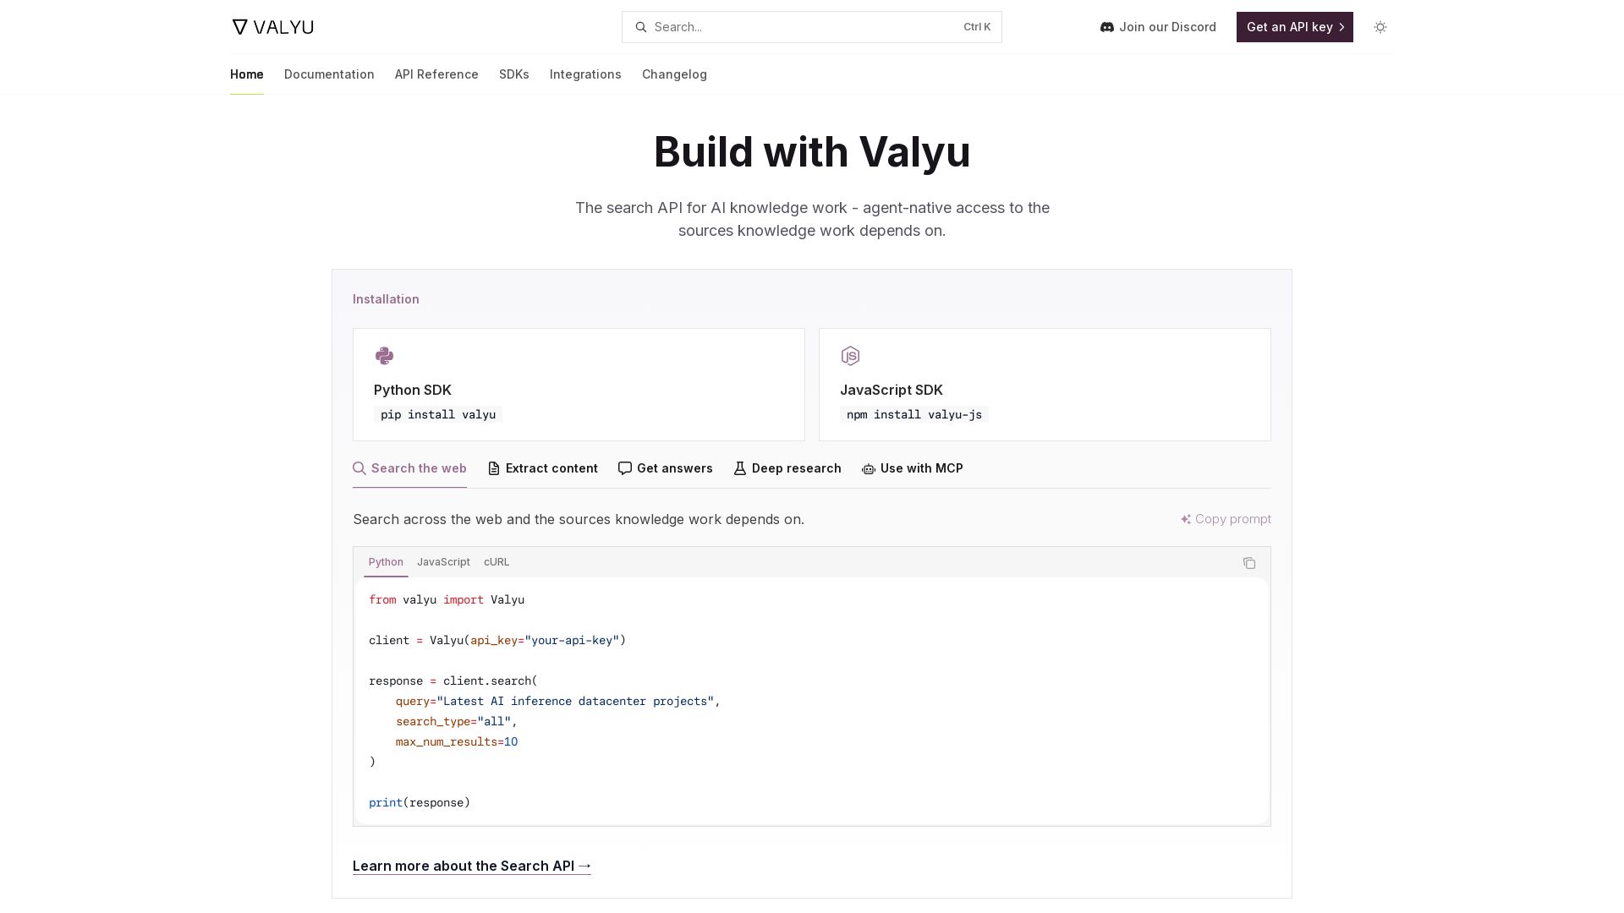
Task: Click the magnifier icon of Search the web tab
Action: 359,468
